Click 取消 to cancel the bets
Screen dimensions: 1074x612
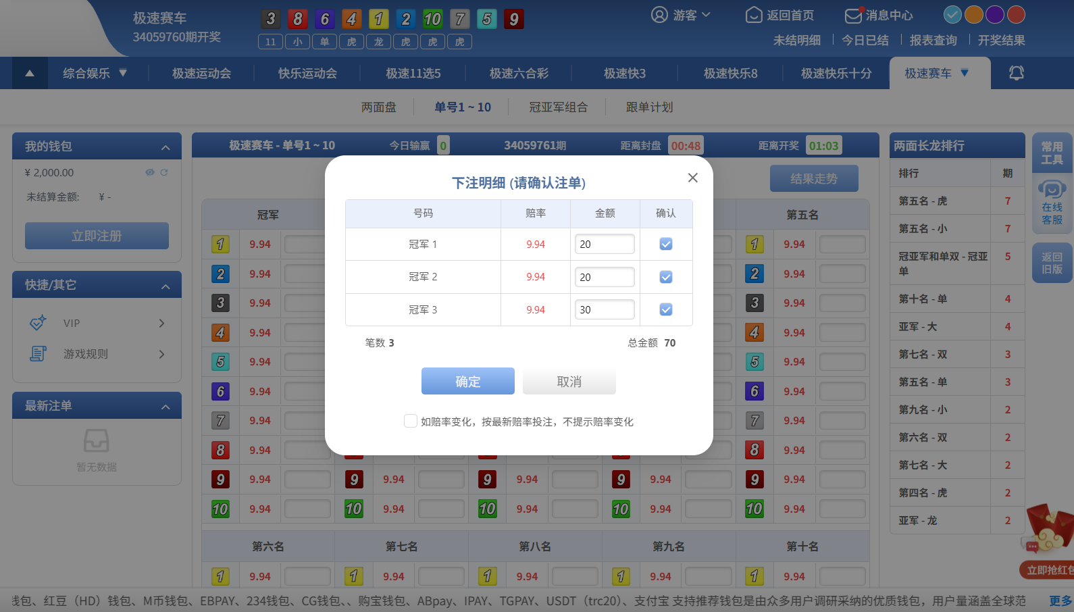point(569,381)
